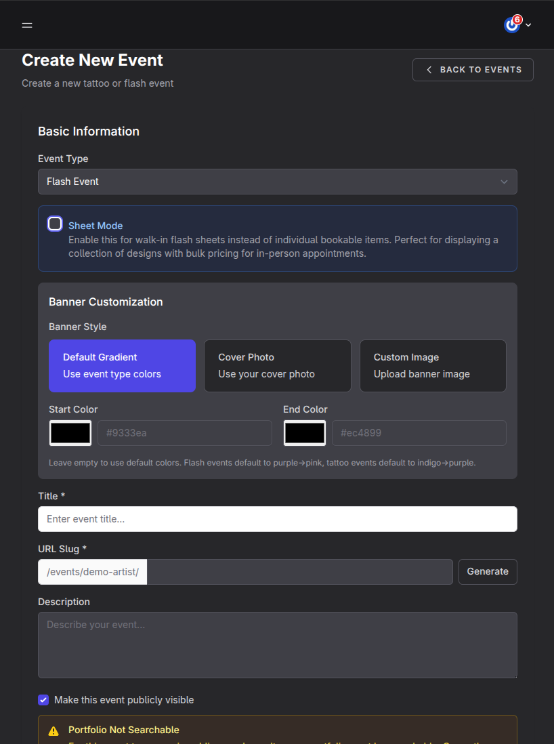The width and height of the screenshot is (554, 744).
Task: Choose the Default Gradient banner option
Action: click(x=122, y=365)
